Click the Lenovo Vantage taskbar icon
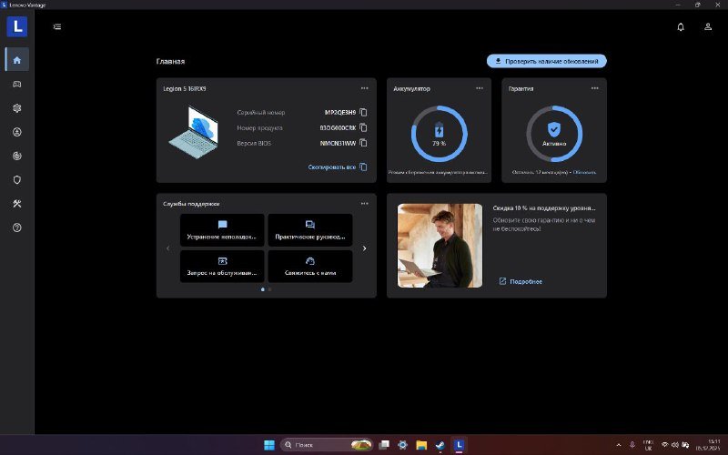The height and width of the screenshot is (455, 728). pyautogui.click(x=459, y=445)
